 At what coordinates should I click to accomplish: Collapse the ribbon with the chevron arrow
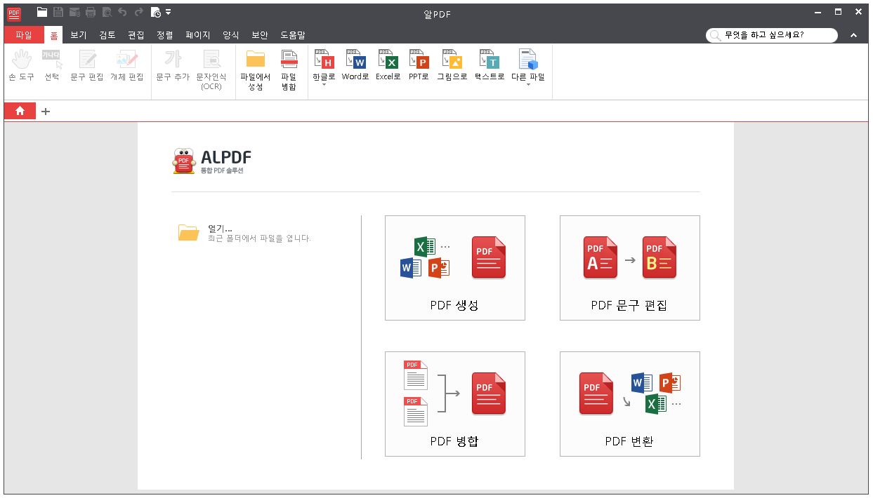[x=854, y=35]
